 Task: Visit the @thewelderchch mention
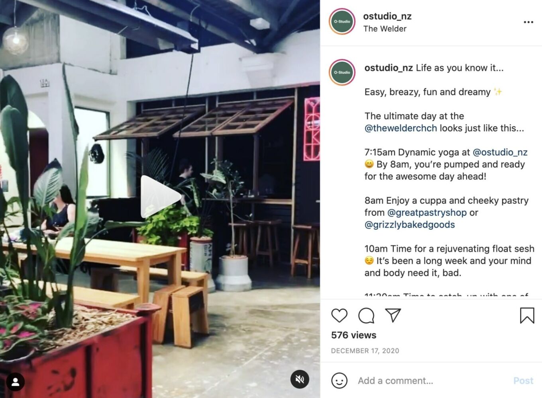tap(401, 128)
